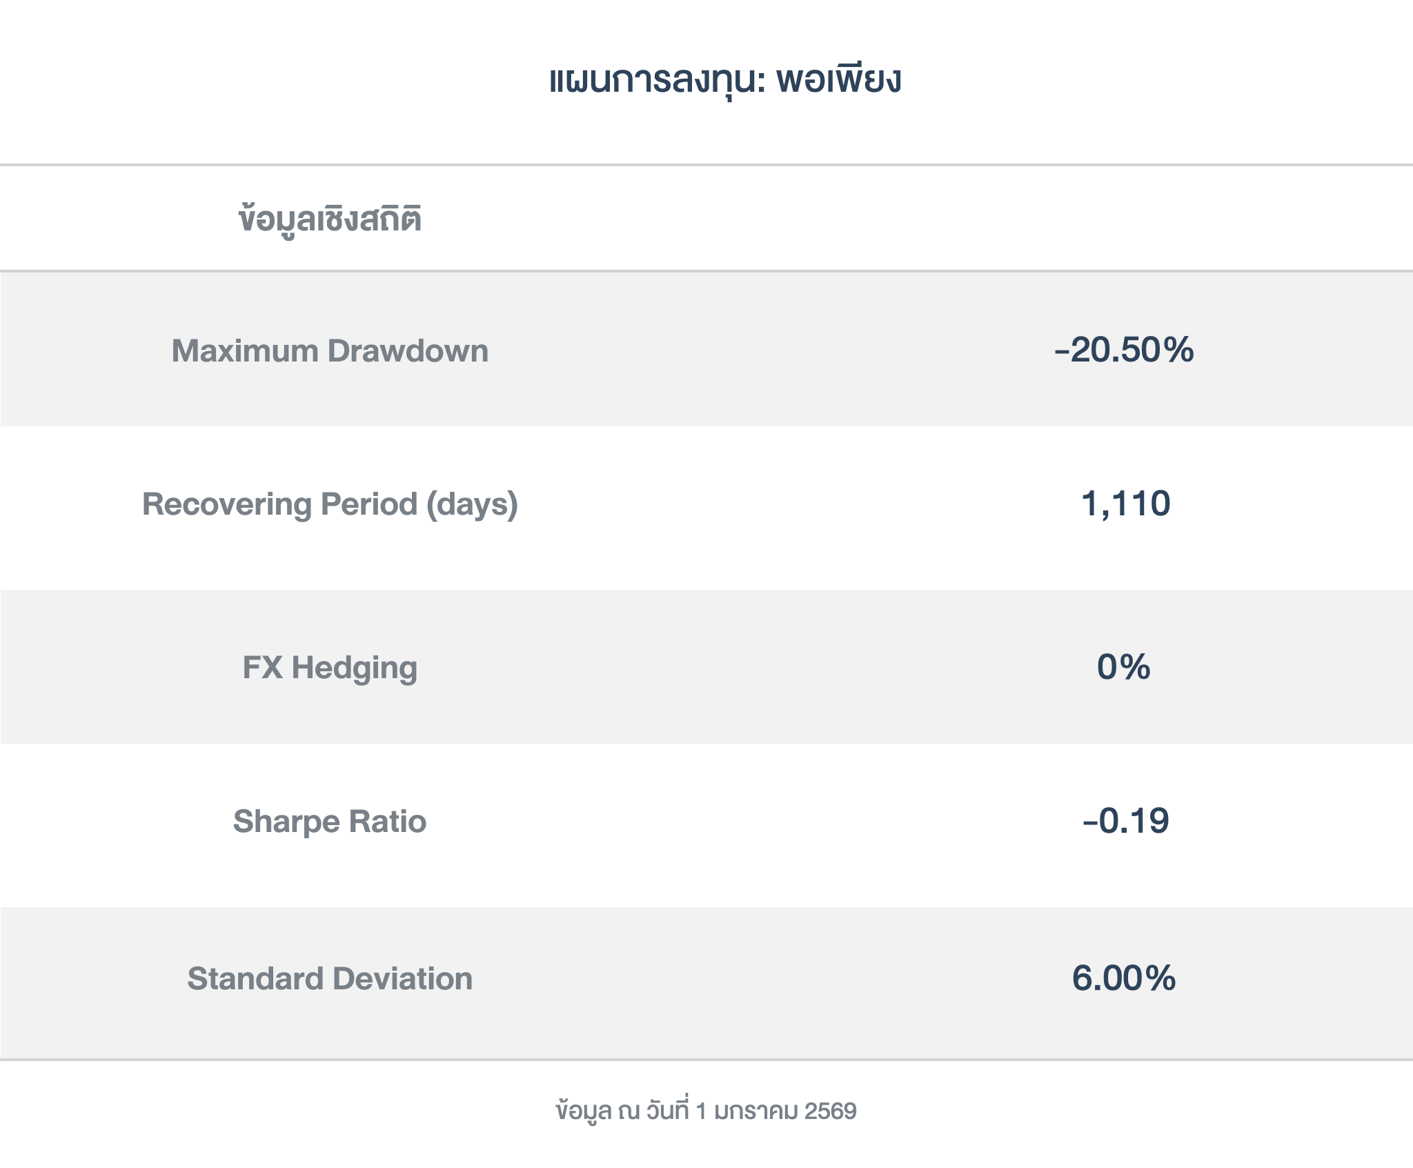Click the word Drawdown in first row
Screen dimensions: 1413x1168
point(408,350)
